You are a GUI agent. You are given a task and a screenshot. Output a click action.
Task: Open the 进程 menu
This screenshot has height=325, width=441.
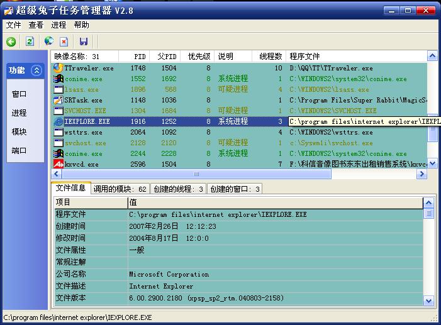click(59, 25)
